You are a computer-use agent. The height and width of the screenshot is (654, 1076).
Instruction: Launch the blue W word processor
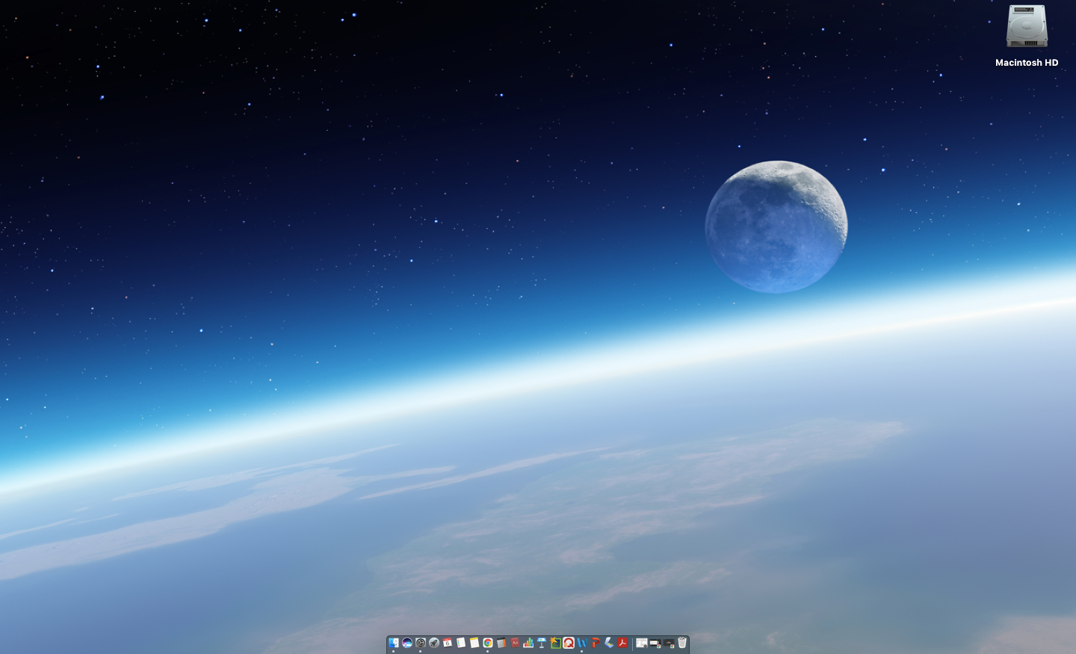point(582,643)
